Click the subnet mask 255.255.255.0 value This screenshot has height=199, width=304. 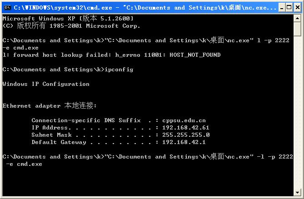[185, 135]
